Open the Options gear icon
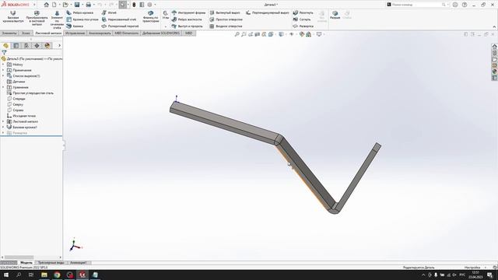Screen dimensions: 498x280 [x=149, y=5]
